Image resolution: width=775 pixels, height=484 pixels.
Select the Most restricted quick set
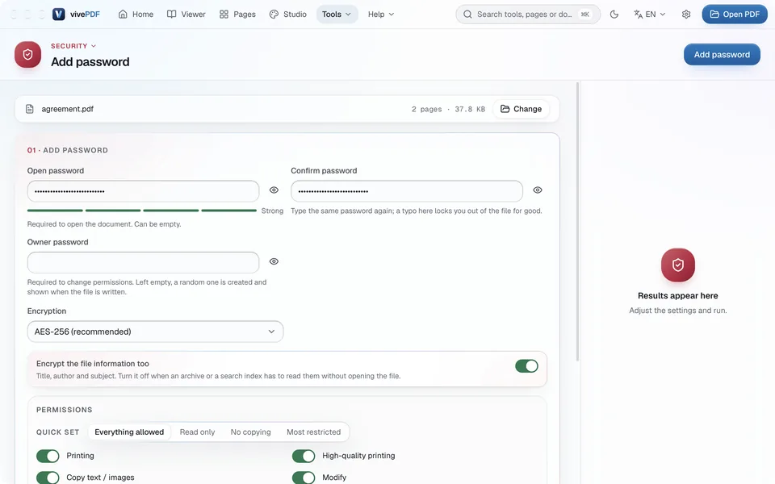pos(314,432)
